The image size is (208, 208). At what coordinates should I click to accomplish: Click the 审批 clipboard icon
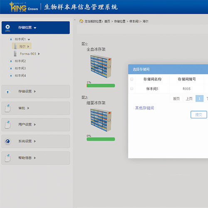click(8, 108)
